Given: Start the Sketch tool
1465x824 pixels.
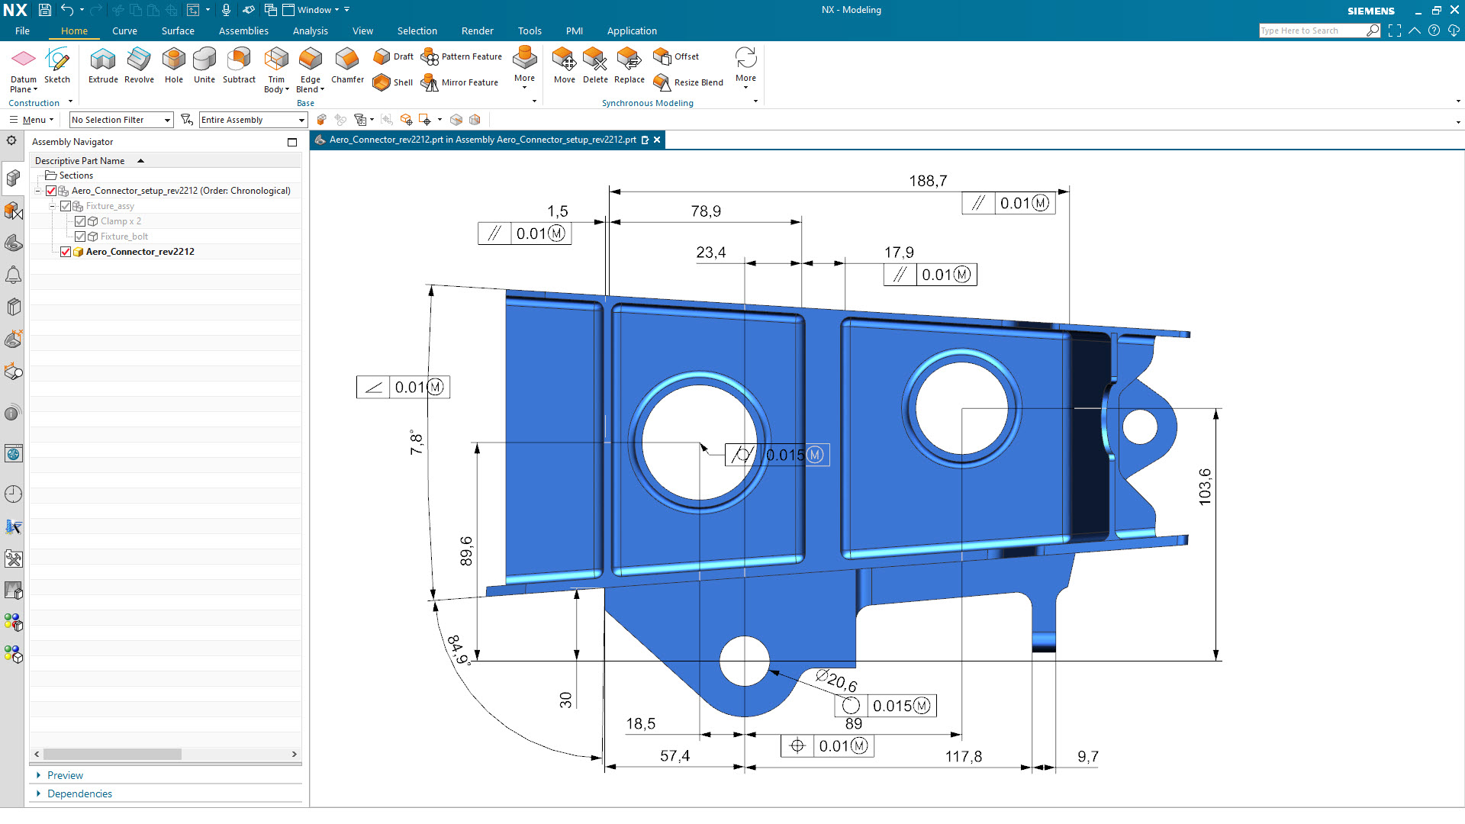Looking at the screenshot, I should coord(57,66).
